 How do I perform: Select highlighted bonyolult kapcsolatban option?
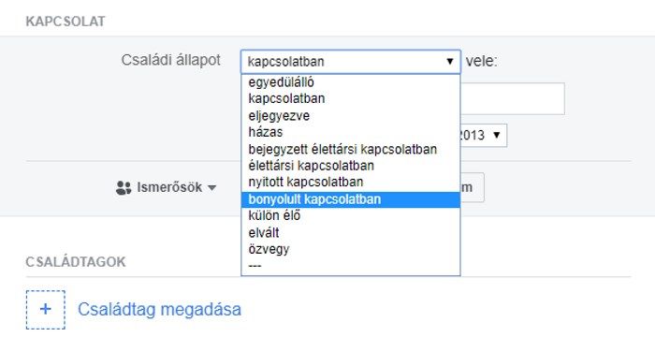351,199
